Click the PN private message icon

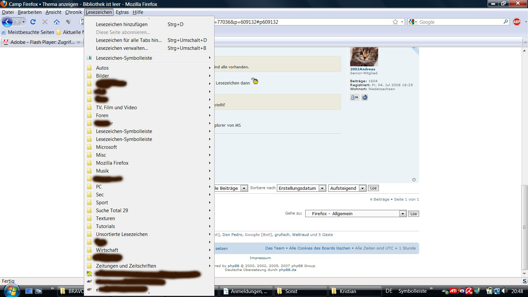(x=354, y=97)
